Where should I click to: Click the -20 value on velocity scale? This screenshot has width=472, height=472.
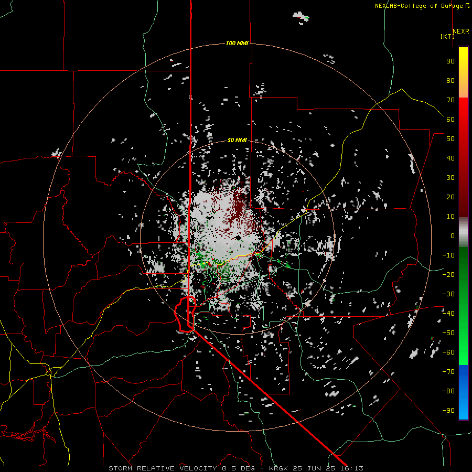pyautogui.click(x=448, y=275)
